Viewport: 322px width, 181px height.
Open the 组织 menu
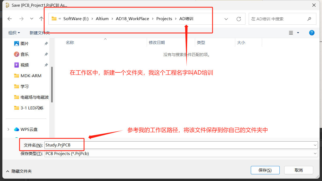[x=14, y=33]
